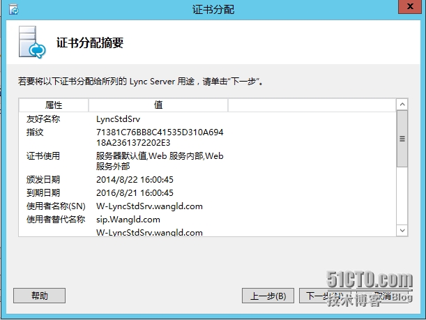Select expiry date 2016/8/21 16:00:45
Image resolution: width=426 pixels, height=320 pixels.
135,193
